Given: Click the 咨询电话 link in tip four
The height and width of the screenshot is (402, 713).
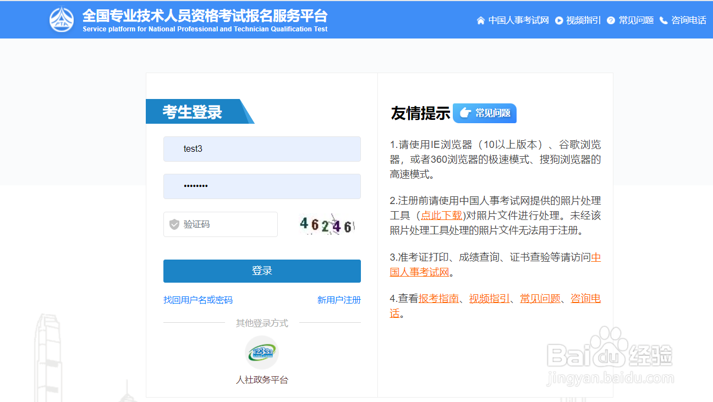Looking at the screenshot, I should coord(585,298).
